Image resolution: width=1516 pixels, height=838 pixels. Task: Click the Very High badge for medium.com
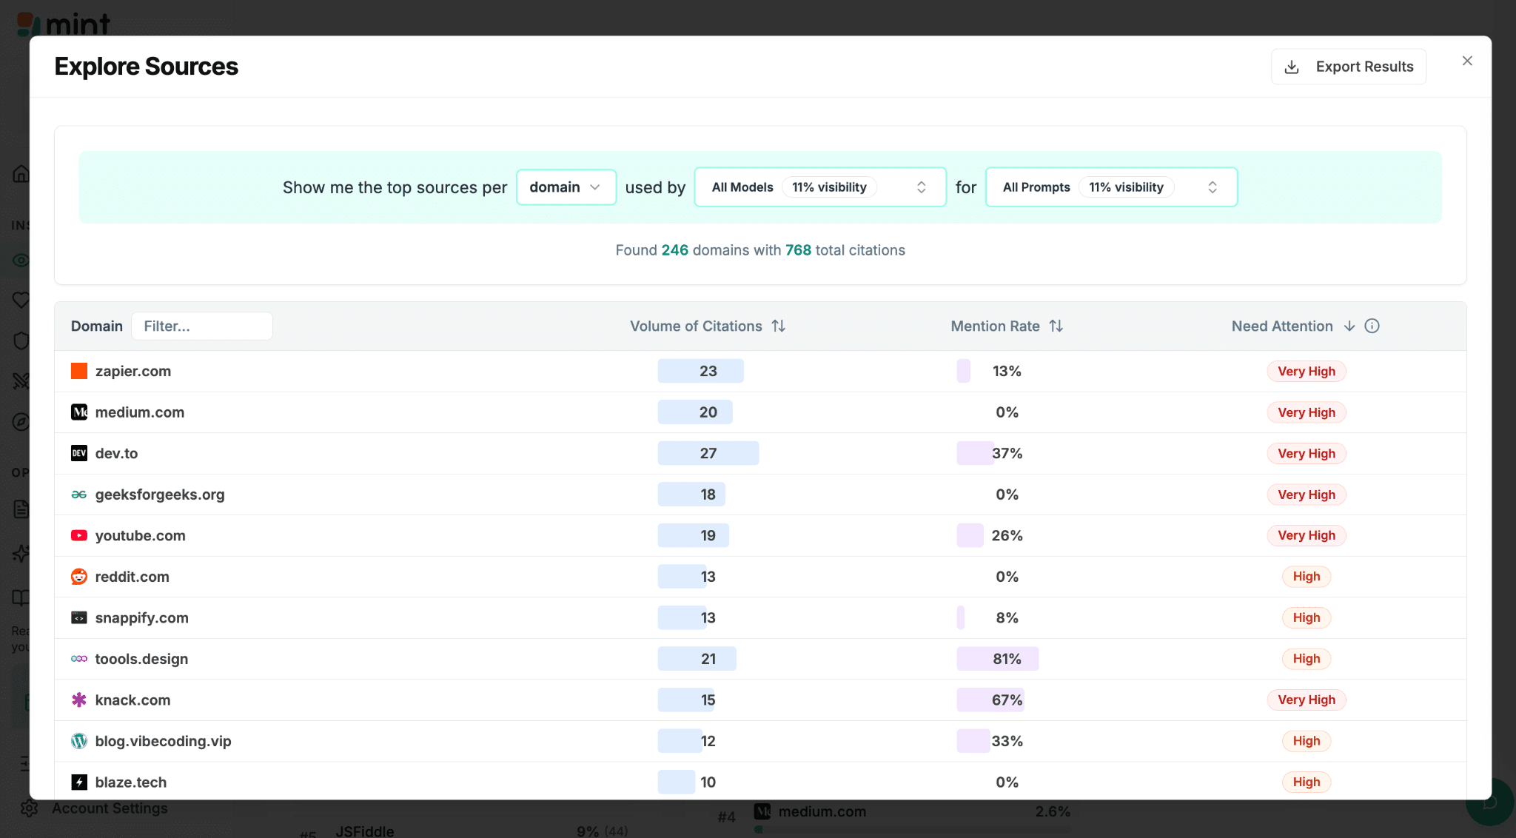point(1306,412)
